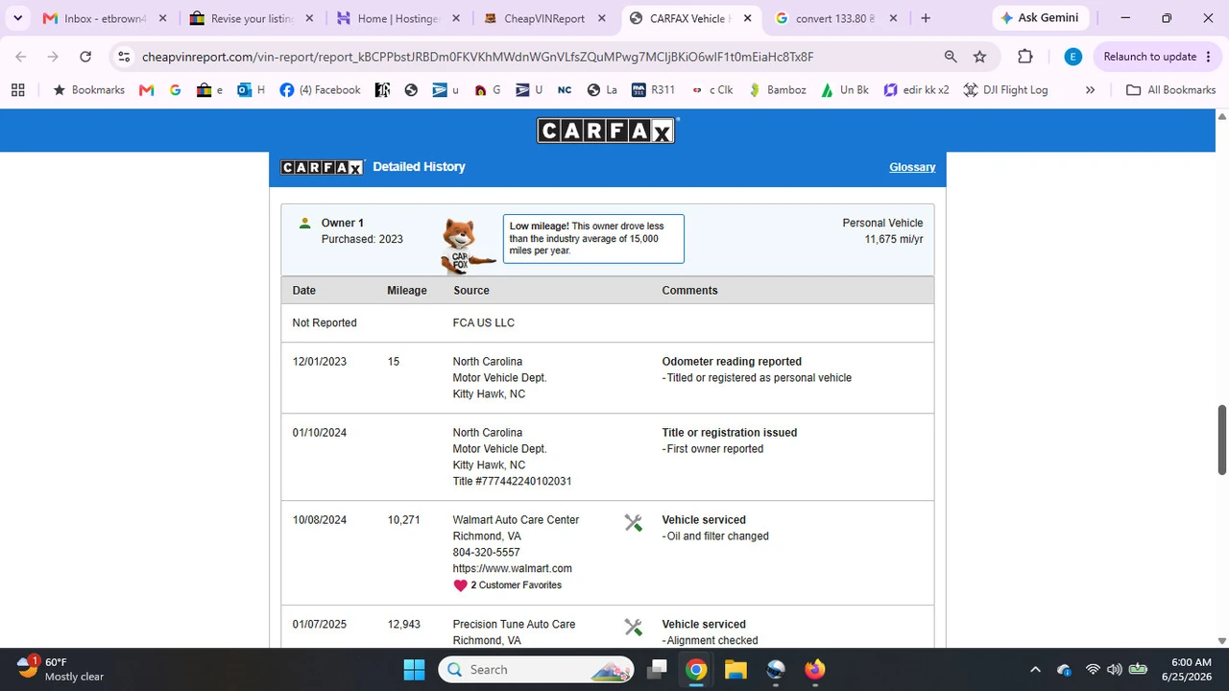
Task: Click the scroll down arrow of the page scrollbar
Action: 1222,641
